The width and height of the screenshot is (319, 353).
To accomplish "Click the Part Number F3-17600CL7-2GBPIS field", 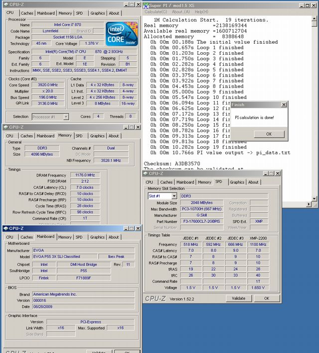I will [x=201, y=221].
